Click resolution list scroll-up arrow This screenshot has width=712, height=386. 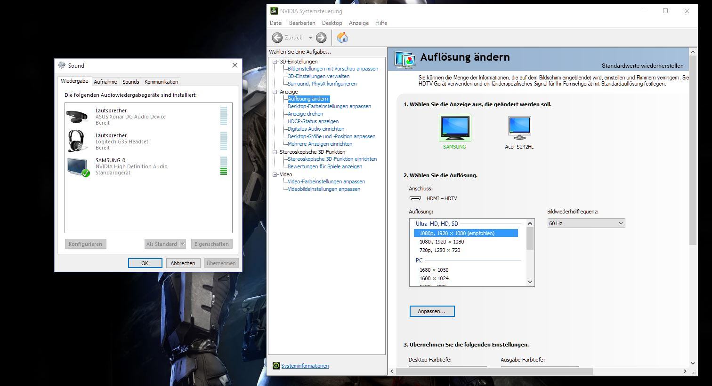[x=530, y=223]
